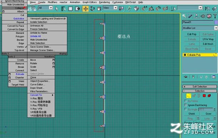Click the Grow selection button
The image size is (218, 138).
(208, 114)
